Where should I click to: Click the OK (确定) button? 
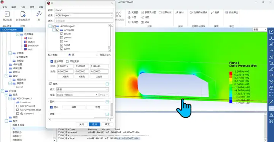click(107, 125)
